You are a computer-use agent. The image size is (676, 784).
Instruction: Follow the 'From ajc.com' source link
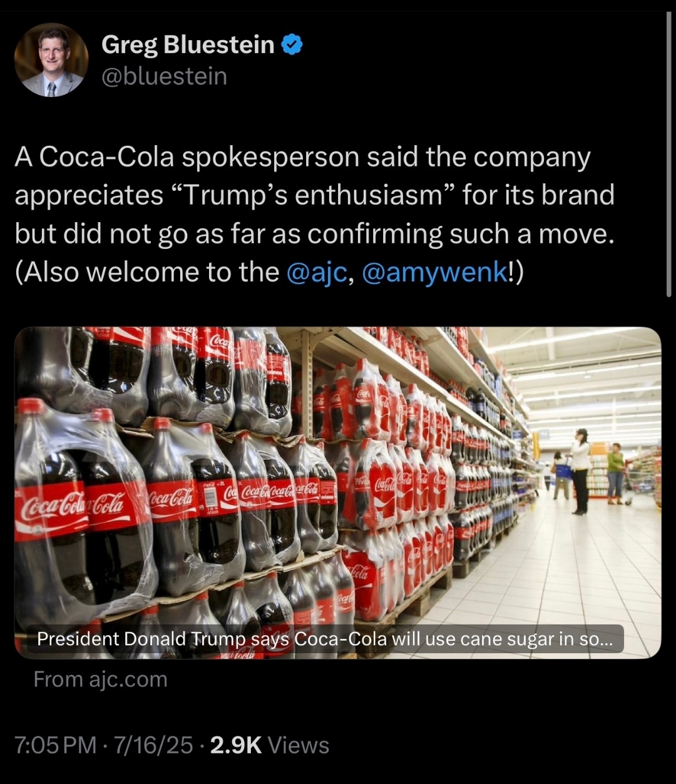coord(101,679)
